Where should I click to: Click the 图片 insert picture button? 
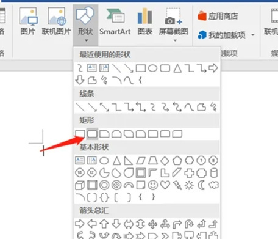28,21
